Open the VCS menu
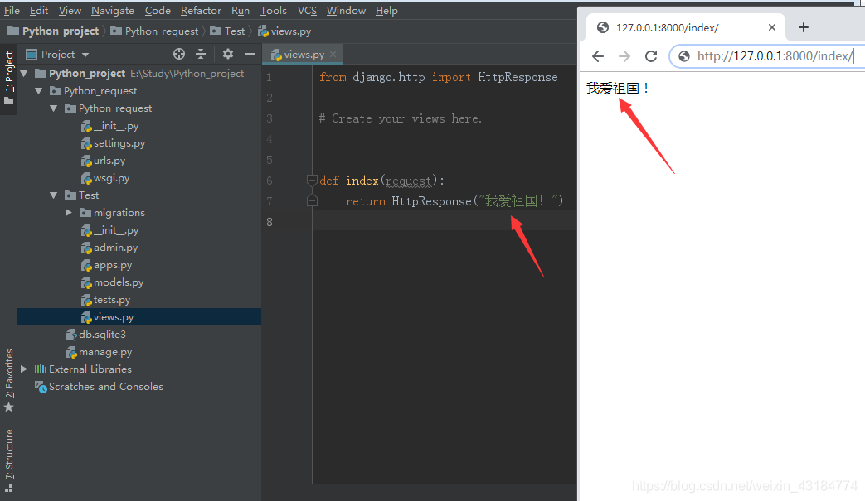This screenshot has height=501, width=865. pos(306,10)
